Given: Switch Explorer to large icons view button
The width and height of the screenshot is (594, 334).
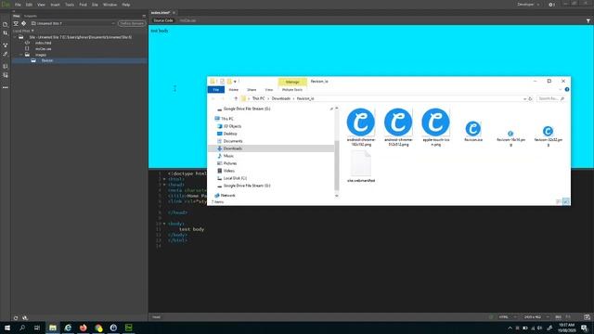Looking at the screenshot, I should coord(566,202).
